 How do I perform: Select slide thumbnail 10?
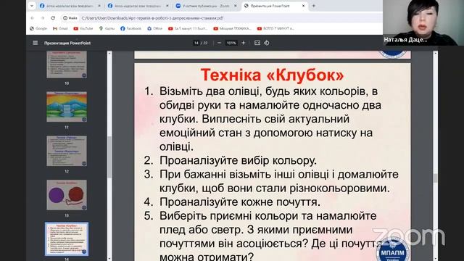67,65
